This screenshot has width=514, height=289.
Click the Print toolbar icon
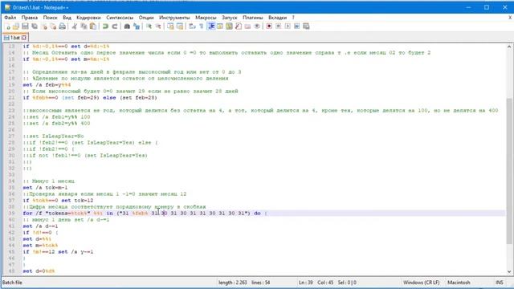pos(63,26)
